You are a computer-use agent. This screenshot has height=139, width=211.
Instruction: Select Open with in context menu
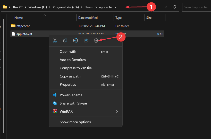86,52
